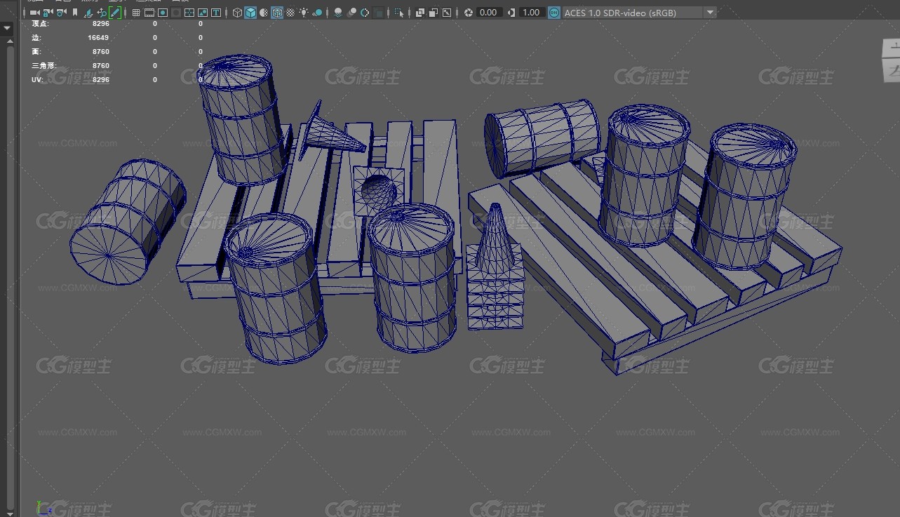Toggle the Lock Camera icon

[48, 13]
